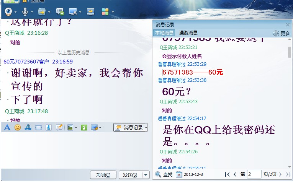
Task: Open video call options dropdown arrow
Action: [x=15, y=12]
